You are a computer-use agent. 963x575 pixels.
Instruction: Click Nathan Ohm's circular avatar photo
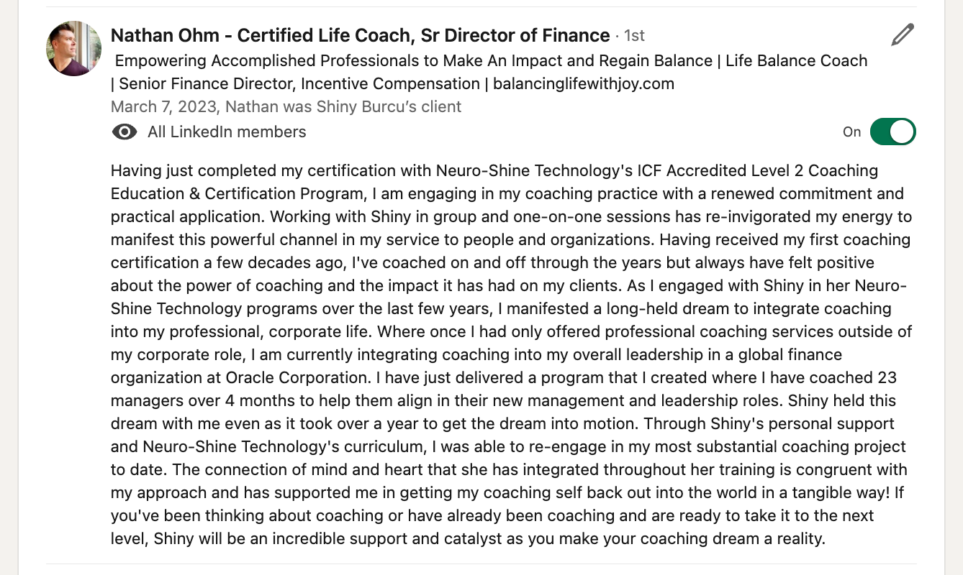coord(73,48)
